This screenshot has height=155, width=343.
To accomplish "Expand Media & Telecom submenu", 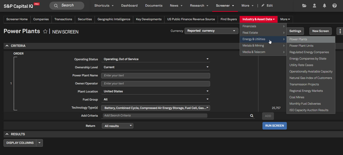I will point(263,52).
